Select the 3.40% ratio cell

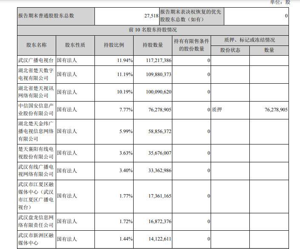[126, 170]
